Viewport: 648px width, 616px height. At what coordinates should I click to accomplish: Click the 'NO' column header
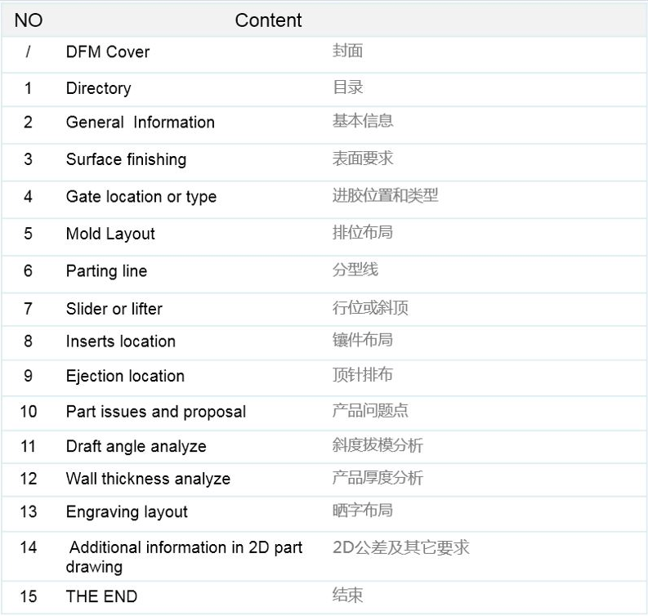pyautogui.click(x=28, y=20)
